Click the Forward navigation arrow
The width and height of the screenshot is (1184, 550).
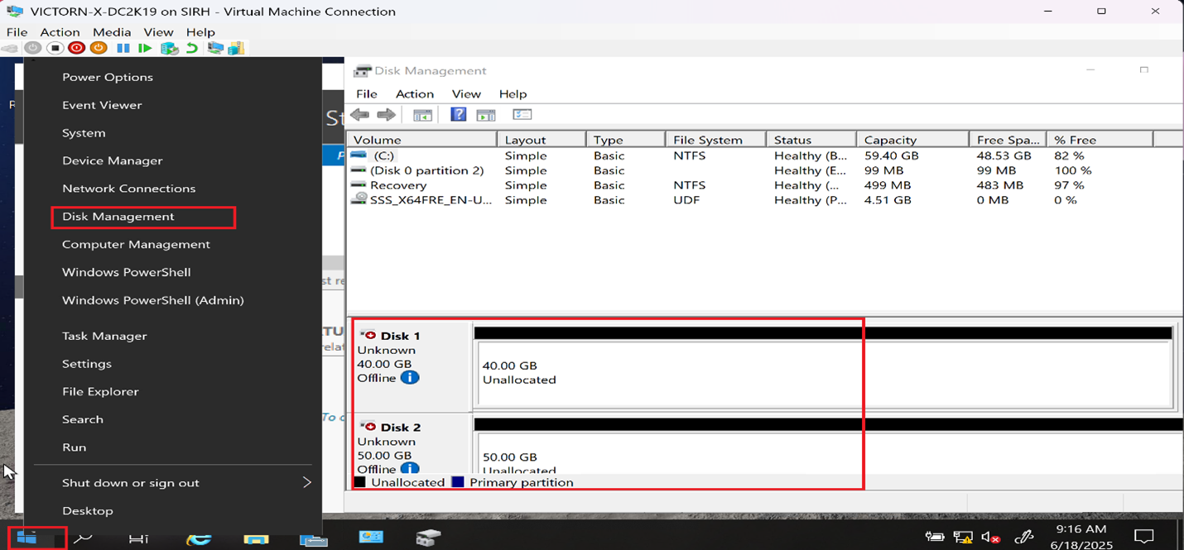click(x=387, y=114)
